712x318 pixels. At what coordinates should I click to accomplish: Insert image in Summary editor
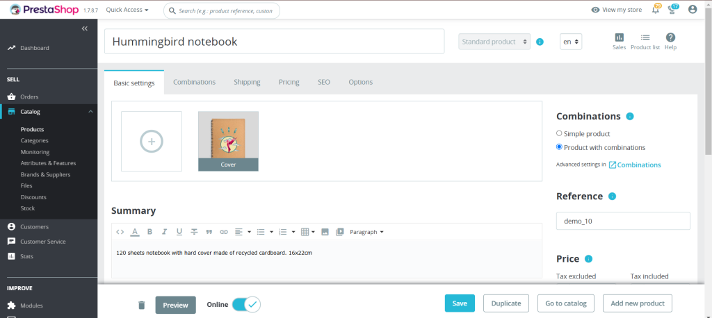(325, 232)
